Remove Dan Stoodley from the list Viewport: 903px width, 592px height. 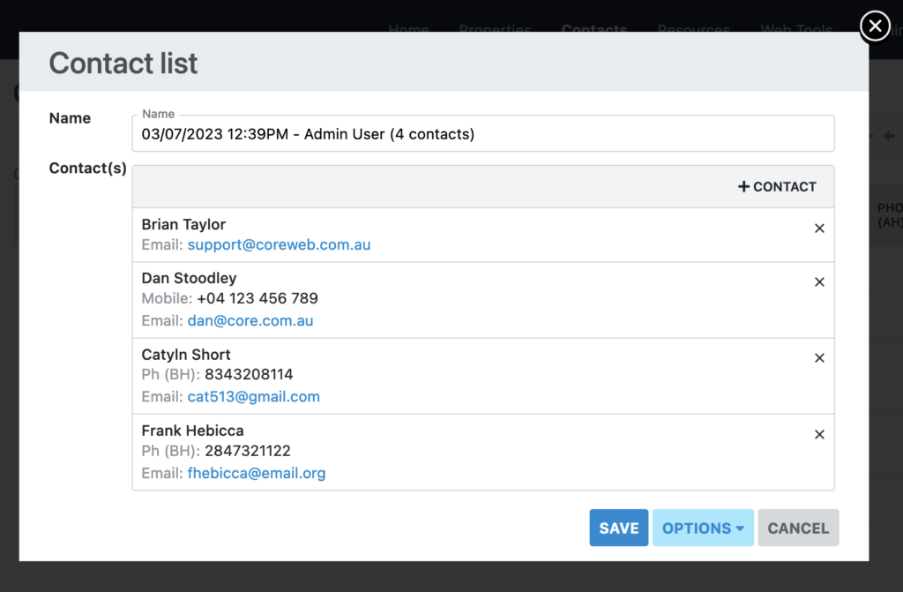coord(819,282)
